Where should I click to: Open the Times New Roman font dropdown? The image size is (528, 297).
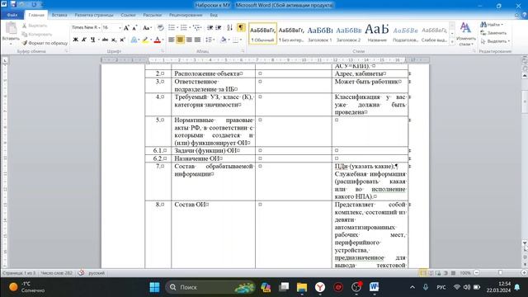(100, 27)
